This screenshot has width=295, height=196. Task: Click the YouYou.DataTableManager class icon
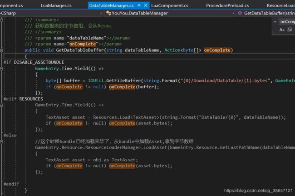pyautogui.click(x=108, y=13)
